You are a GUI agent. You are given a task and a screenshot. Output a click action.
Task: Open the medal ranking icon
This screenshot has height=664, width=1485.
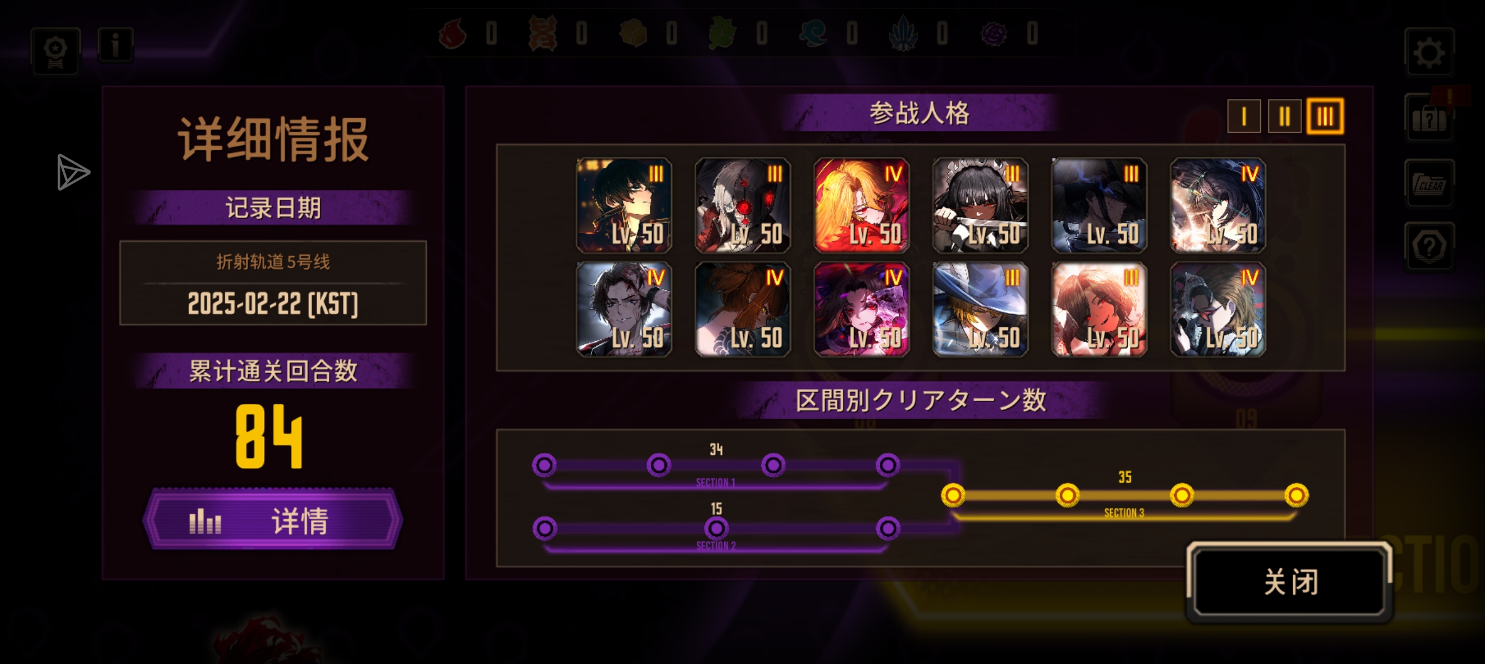pyautogui.click(x=55, y=52)
